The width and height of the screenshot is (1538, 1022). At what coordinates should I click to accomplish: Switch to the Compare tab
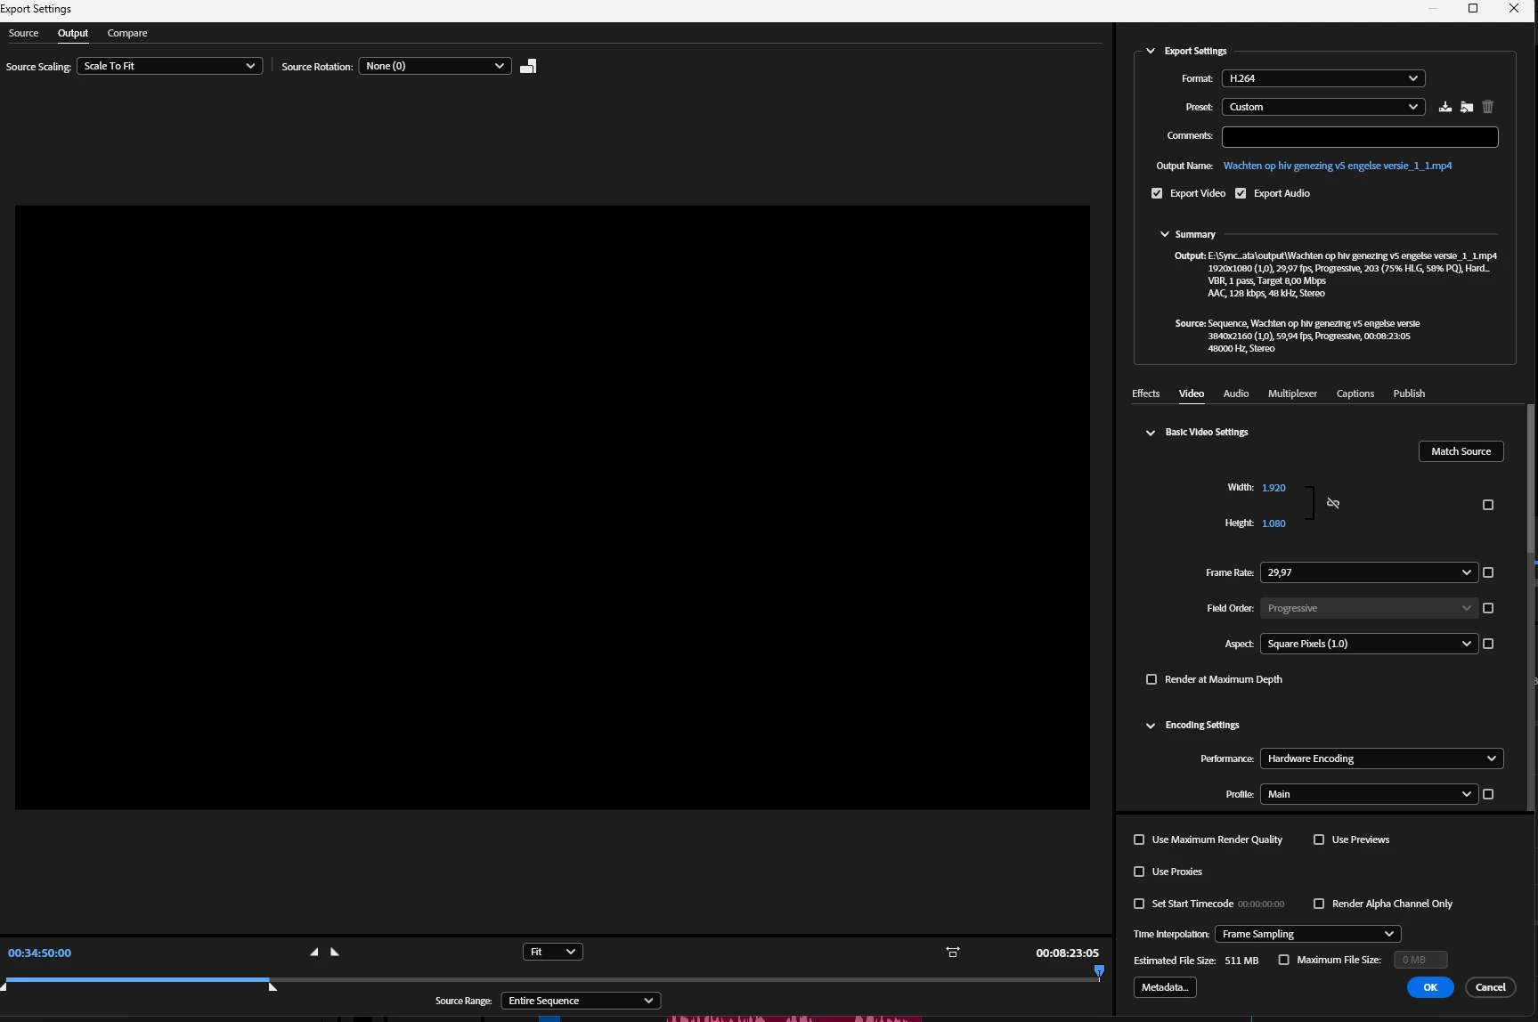tap(127, 33)
